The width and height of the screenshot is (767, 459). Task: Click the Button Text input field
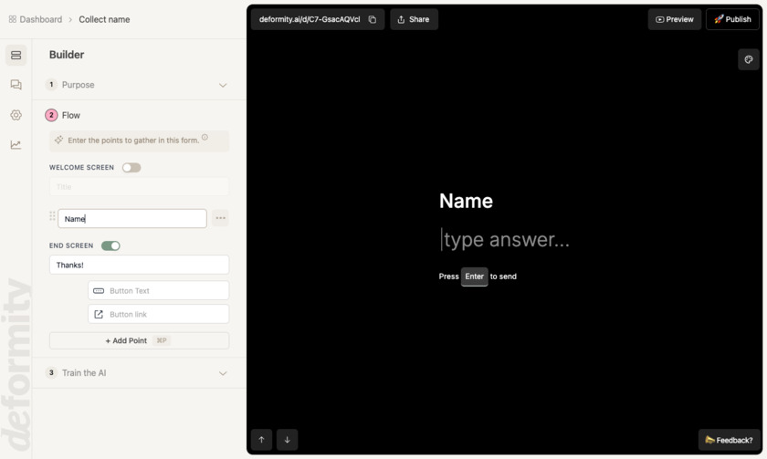(x=159, y=290)
